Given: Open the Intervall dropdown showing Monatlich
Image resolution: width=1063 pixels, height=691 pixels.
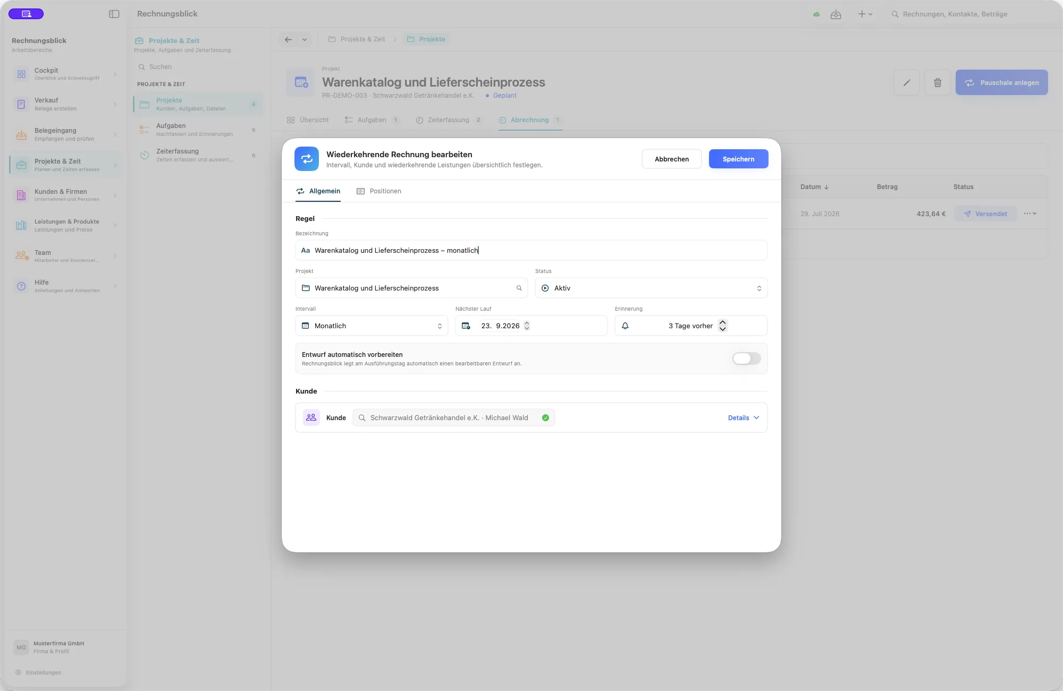Looking at the screenshot, I should tap(372, 326).
